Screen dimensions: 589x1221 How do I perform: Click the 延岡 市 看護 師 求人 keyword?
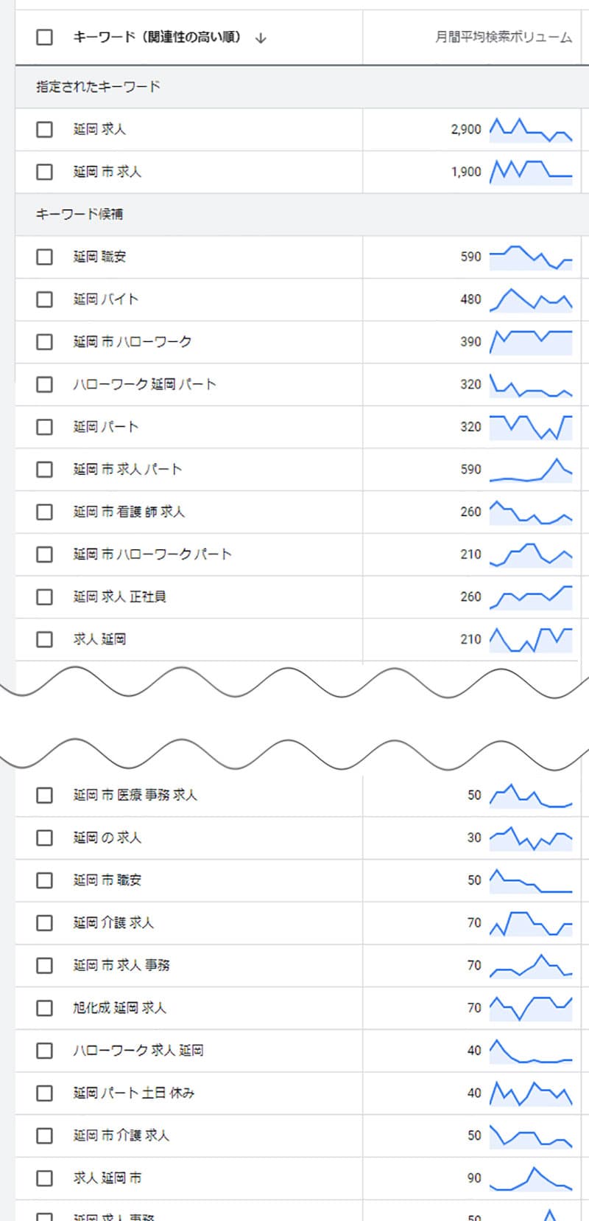coord(129,512)
